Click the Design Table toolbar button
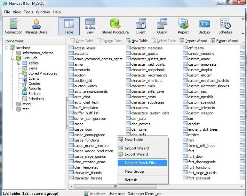Image resolution: width=247 pixels, height=196 pixels. click(110, 41)
